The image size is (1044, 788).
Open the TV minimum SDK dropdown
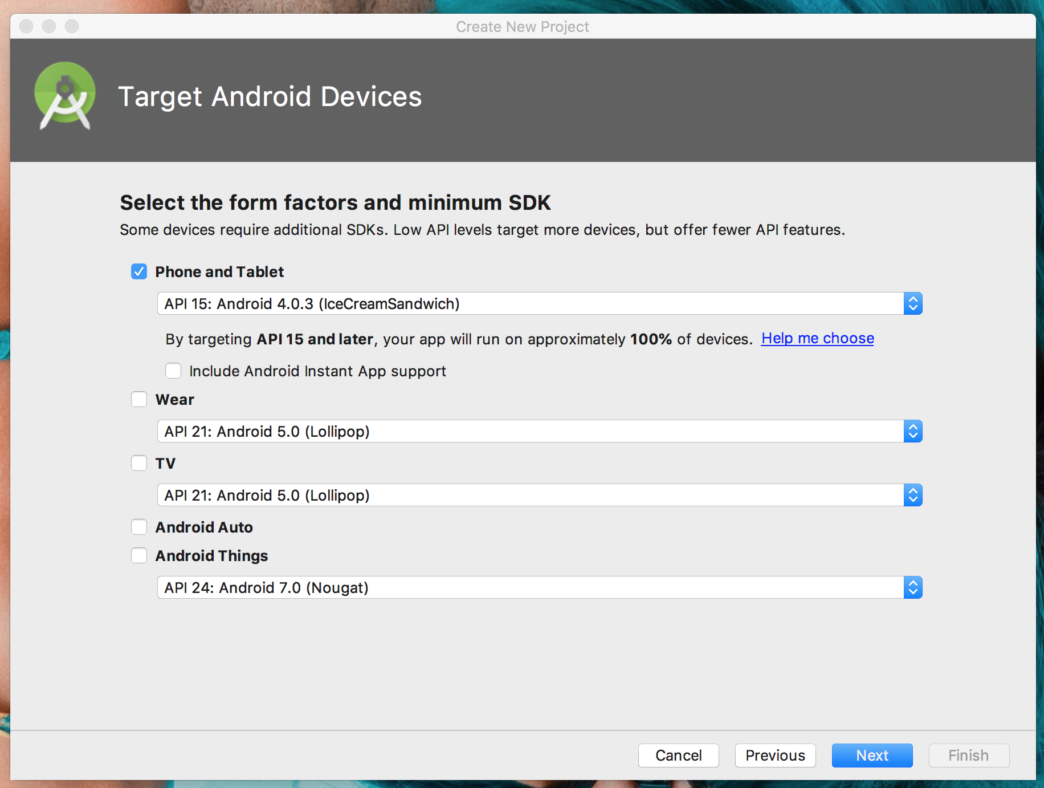click(540, 495)
